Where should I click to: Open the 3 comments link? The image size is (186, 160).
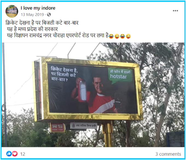point(168,154)
